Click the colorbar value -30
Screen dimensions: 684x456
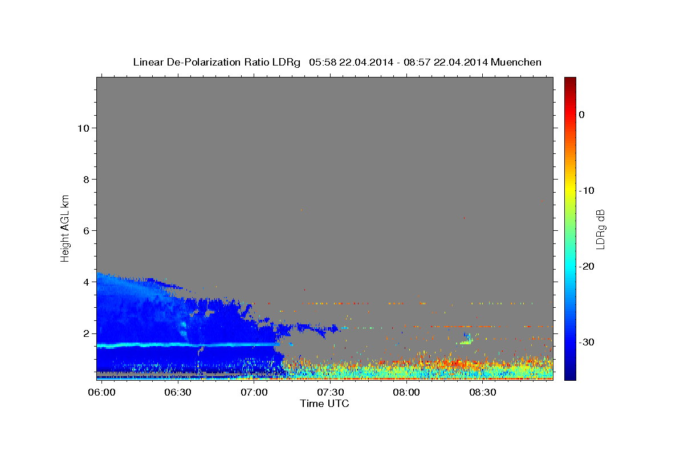(587, 342)
